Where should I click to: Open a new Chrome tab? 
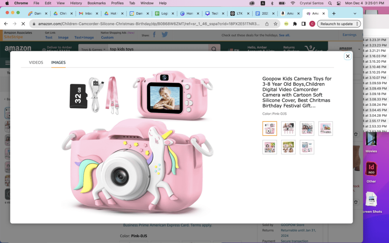pos(334,13)
